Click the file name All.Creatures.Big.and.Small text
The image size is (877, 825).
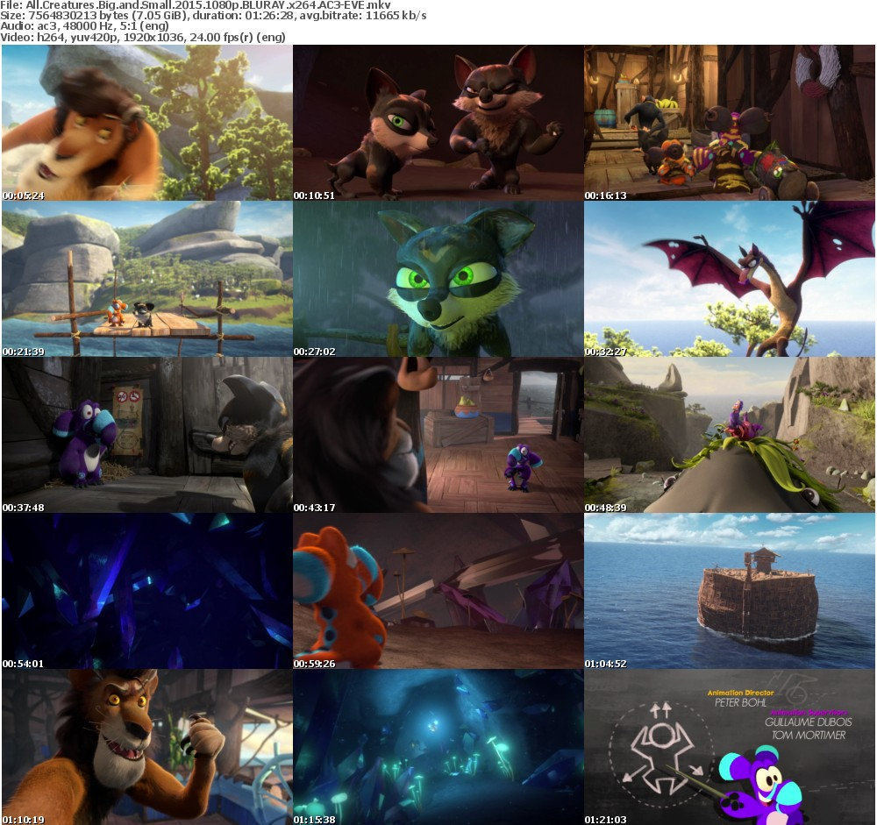(x=196, y=5)
